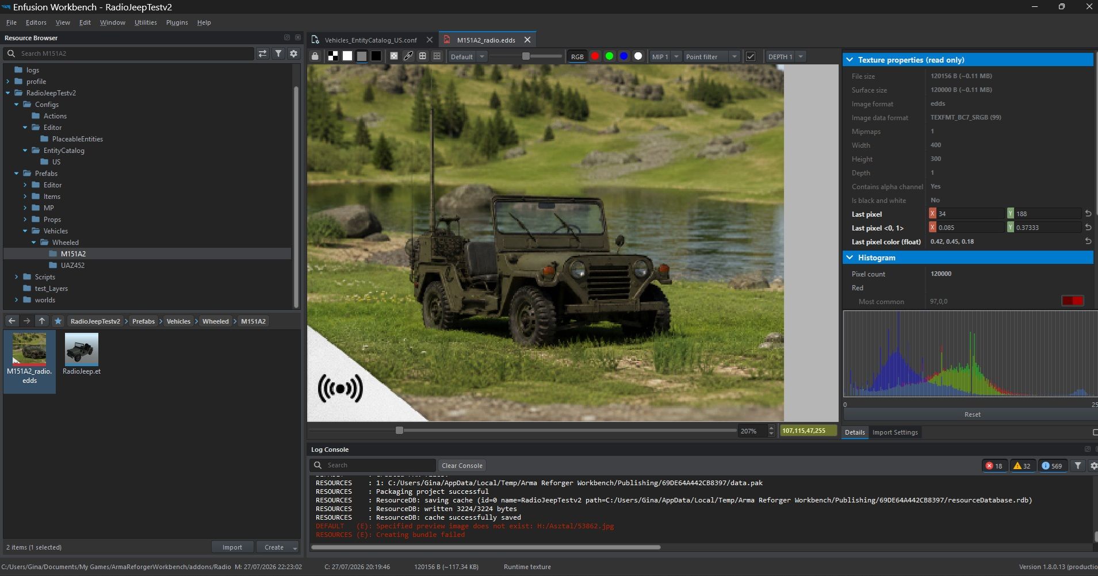The image size is (1098, 576).
Task: Select the gray background option
Action: [362, 56]
